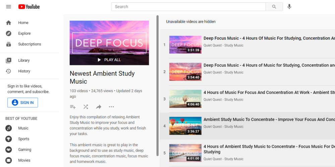Click the Subscriptions sidebar icon

(x=9, y=44)
